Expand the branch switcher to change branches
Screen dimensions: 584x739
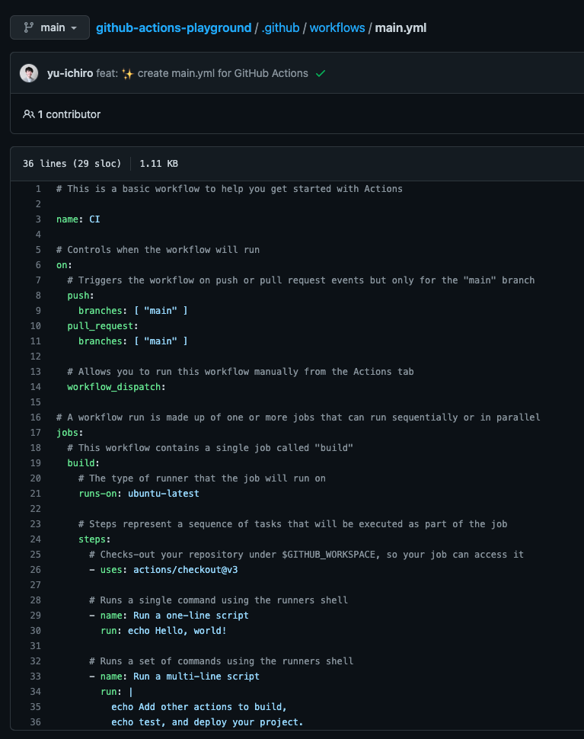pos(49,27)
